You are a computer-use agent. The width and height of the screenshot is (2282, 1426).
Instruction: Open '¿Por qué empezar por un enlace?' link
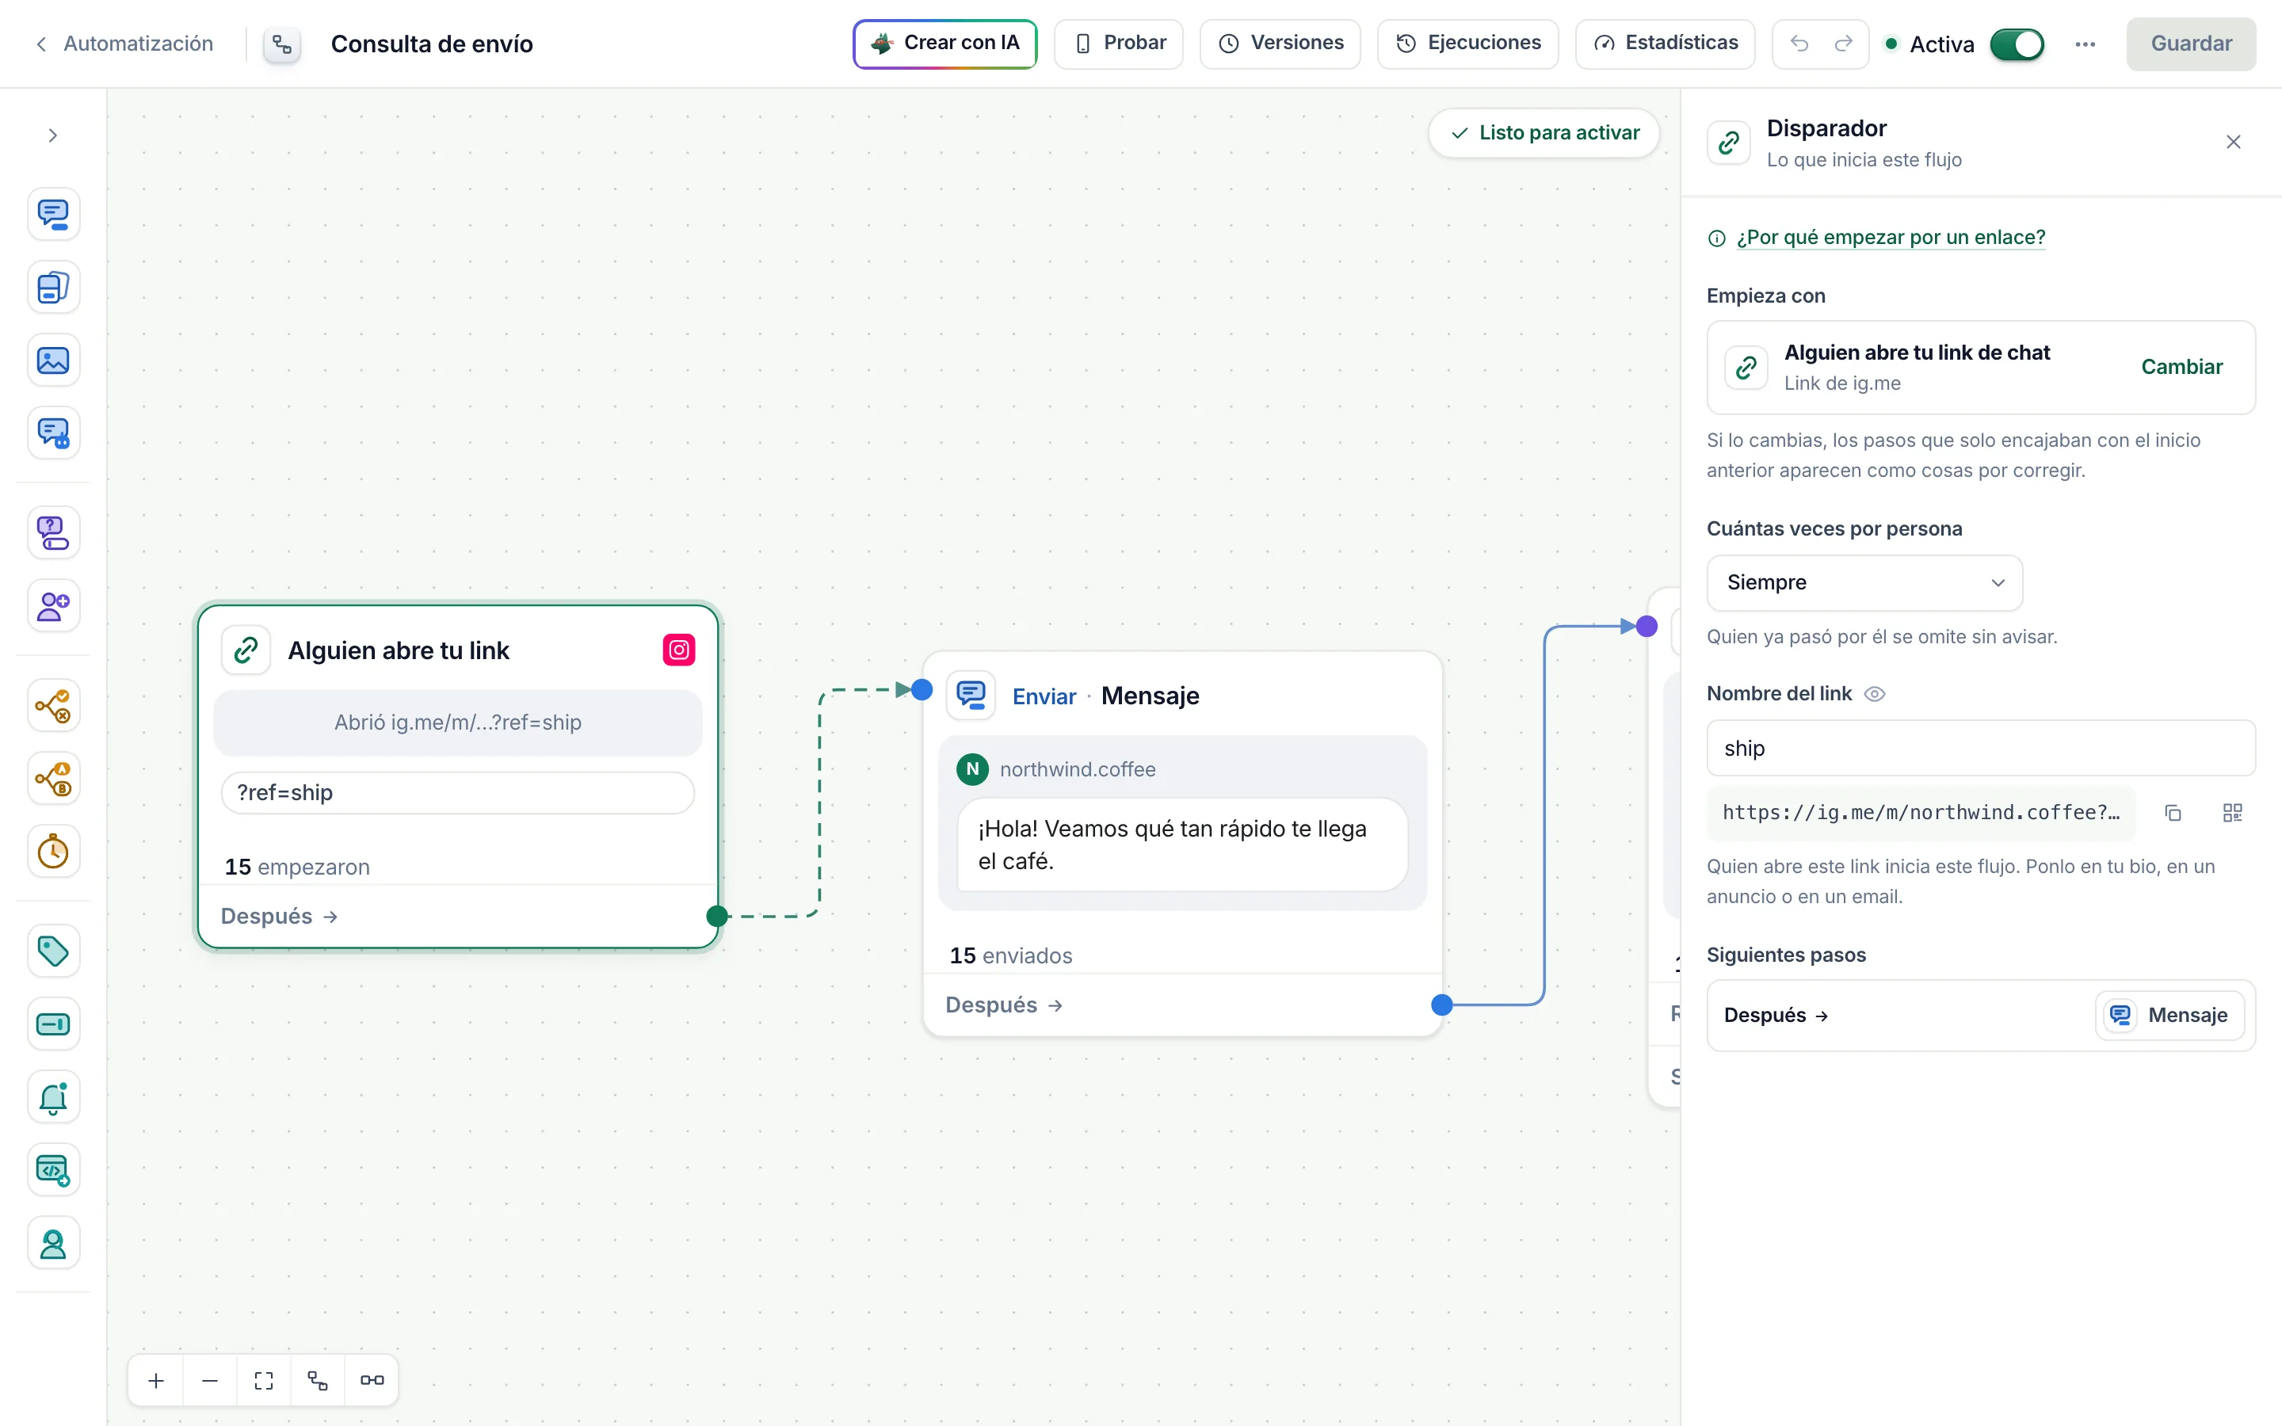1891,238
